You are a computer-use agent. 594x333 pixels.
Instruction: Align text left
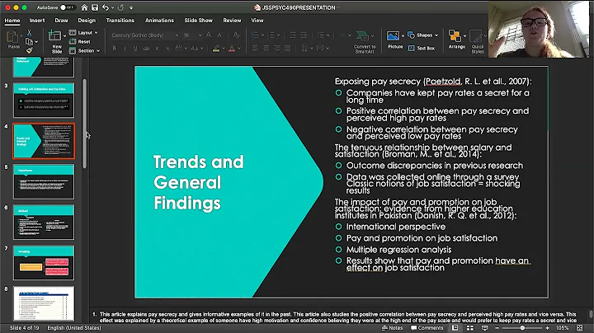pyautogui.click(x=255, y=49)
